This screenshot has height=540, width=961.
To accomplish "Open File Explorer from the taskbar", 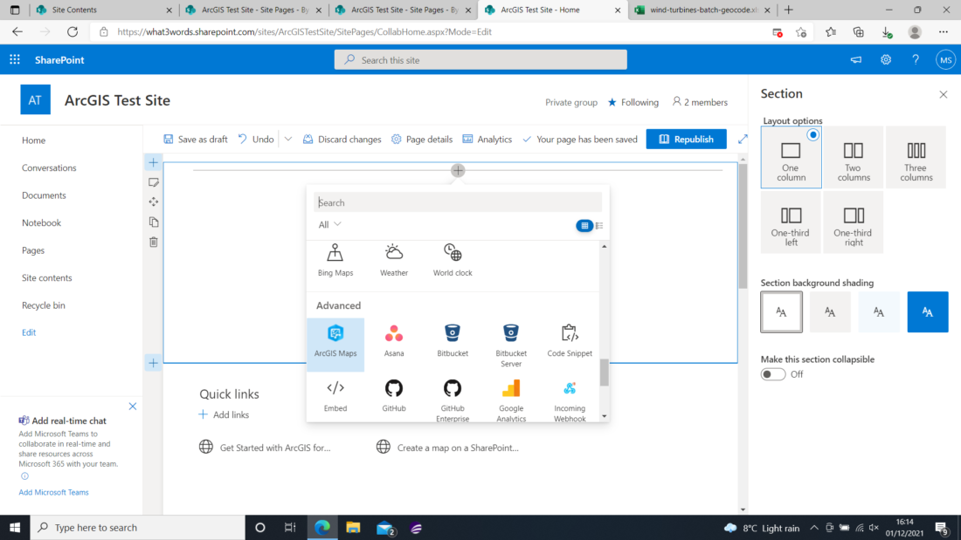I will point(353,527).
